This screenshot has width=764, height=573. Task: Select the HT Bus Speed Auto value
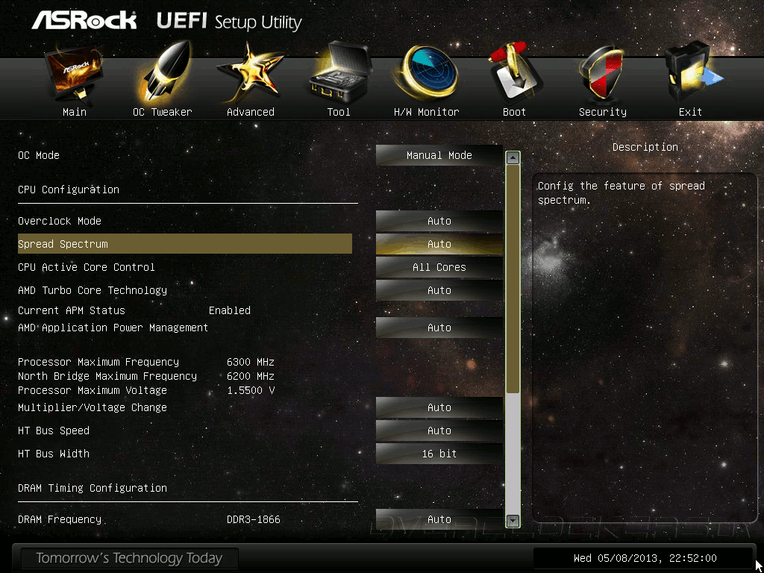click(439, 430)
